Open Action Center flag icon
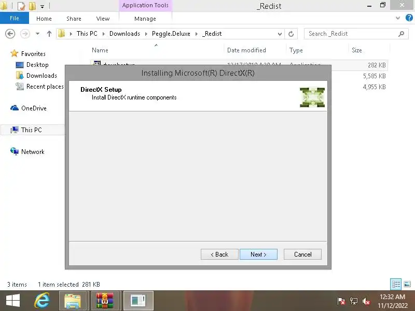 [341, 301]
